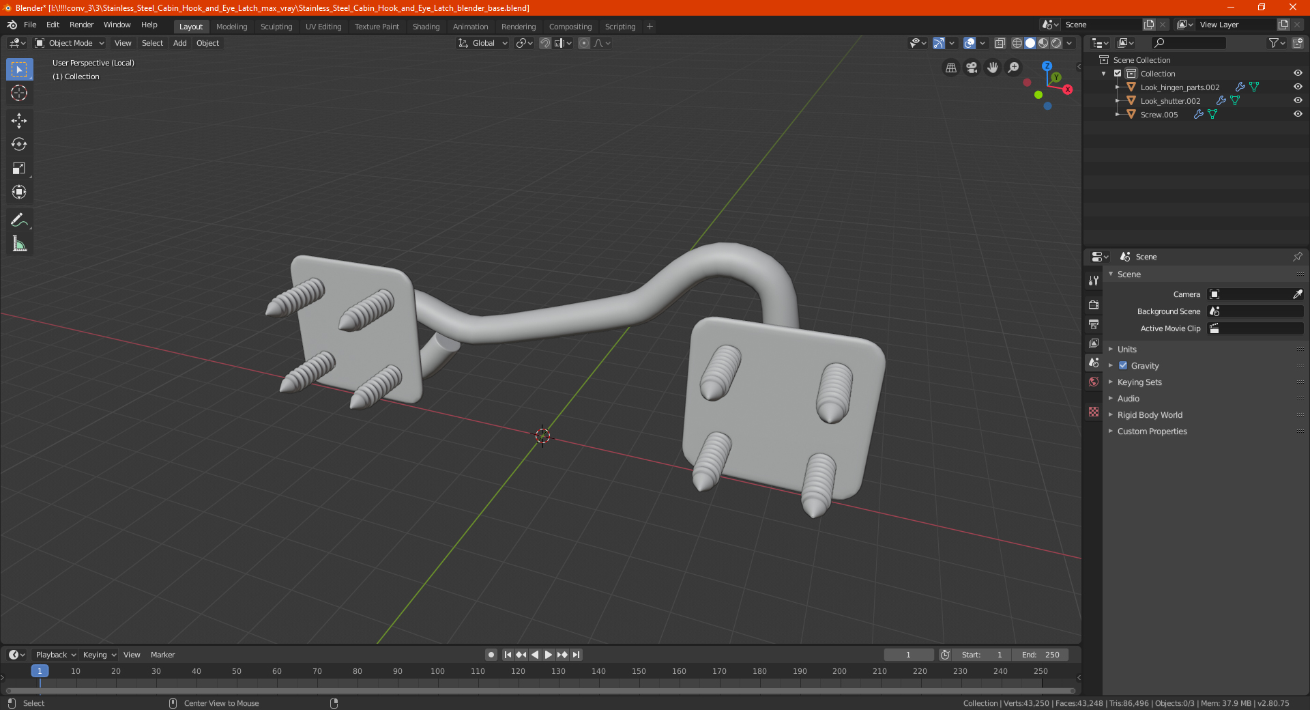
Task: Select the Scale tool
Action: (x=19, y=168)
